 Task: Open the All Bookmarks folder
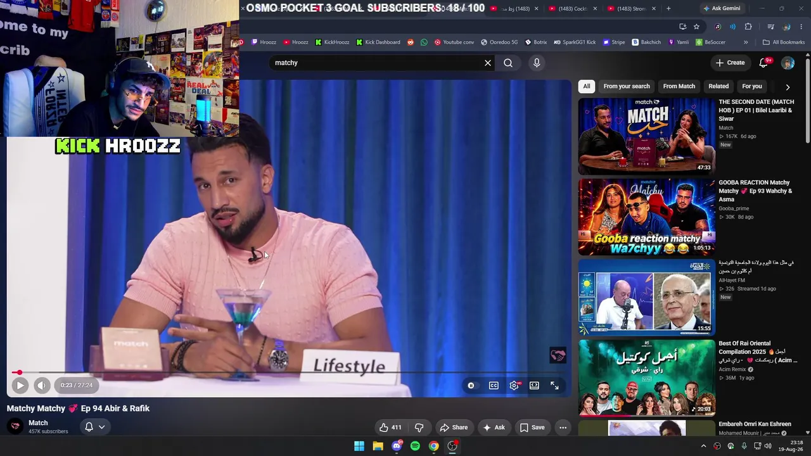point(784,42)
